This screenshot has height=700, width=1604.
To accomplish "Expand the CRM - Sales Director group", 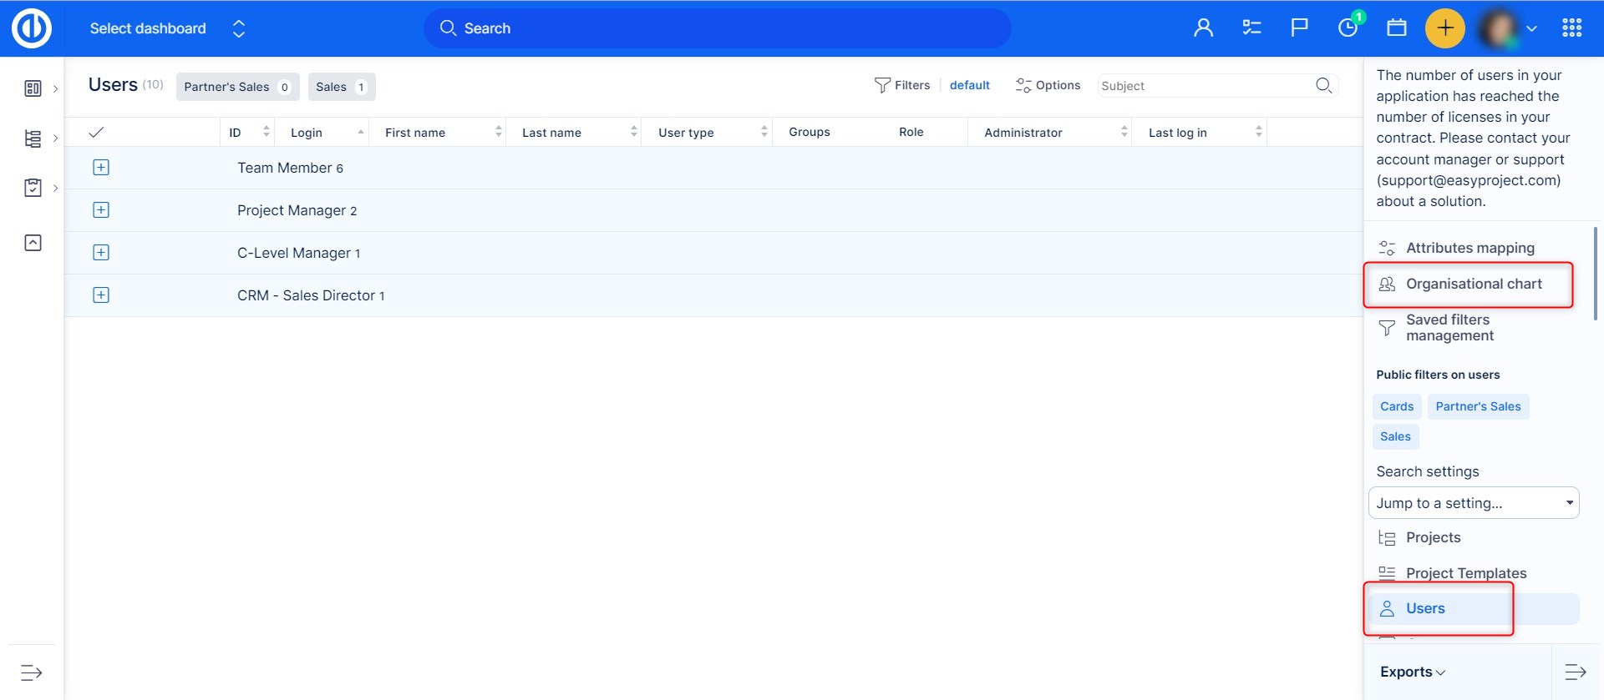I will click(x=101, y=295).
